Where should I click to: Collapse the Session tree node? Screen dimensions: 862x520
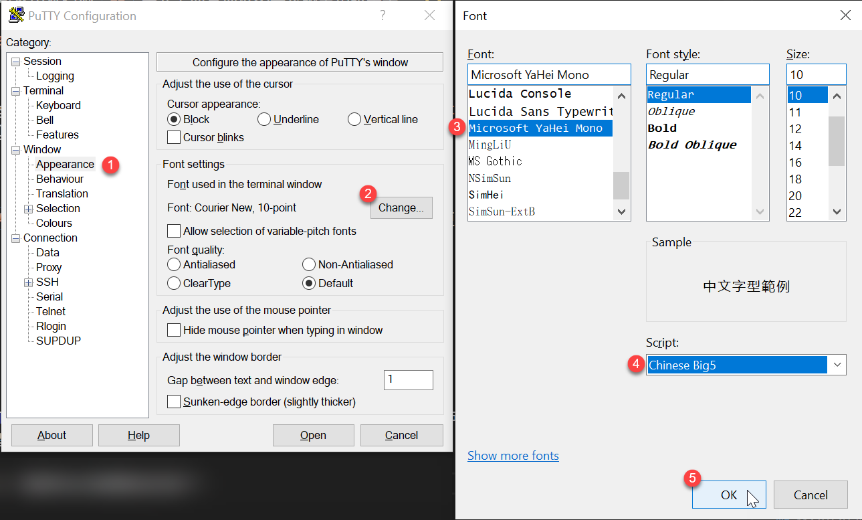16,62
